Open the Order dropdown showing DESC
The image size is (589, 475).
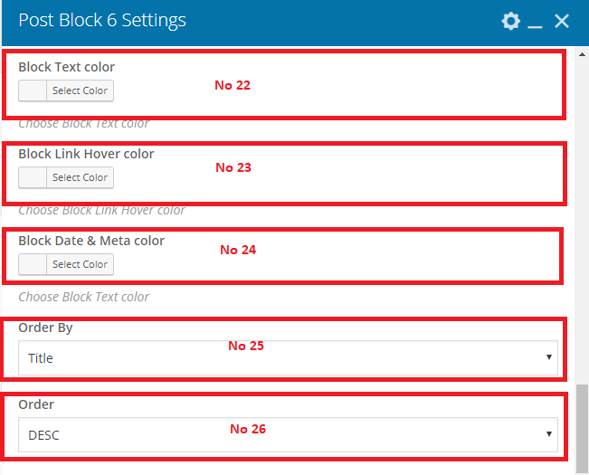(x=288, y=435)
